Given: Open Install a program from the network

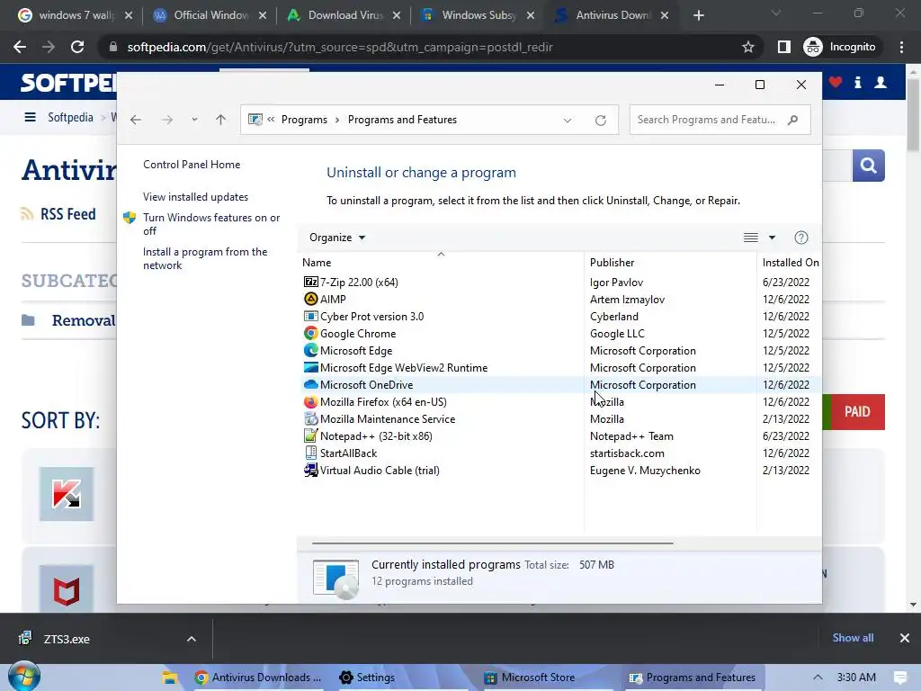Looking at the screenshot, I should pos(205,258).
